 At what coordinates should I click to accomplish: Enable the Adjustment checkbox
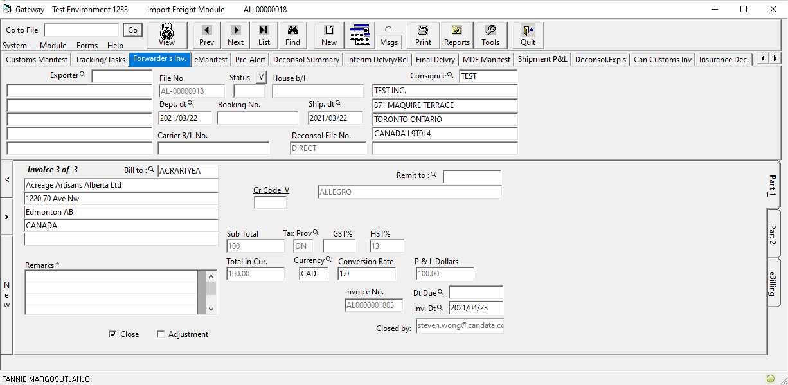pos(161,334)
